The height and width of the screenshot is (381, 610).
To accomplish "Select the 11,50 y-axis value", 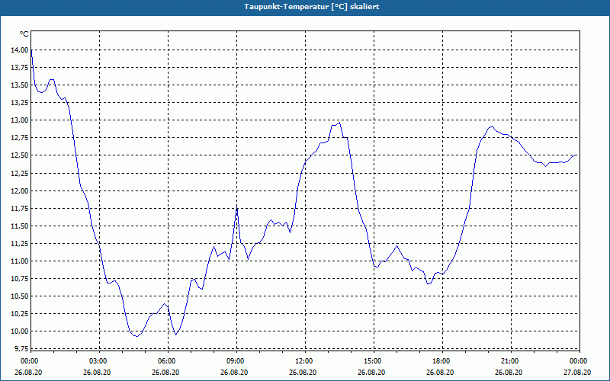I will (x=20, y=226).
